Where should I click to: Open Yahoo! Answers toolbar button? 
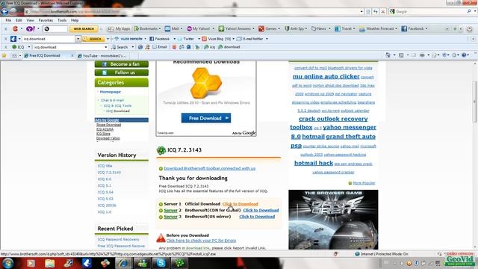pos(235,28)
